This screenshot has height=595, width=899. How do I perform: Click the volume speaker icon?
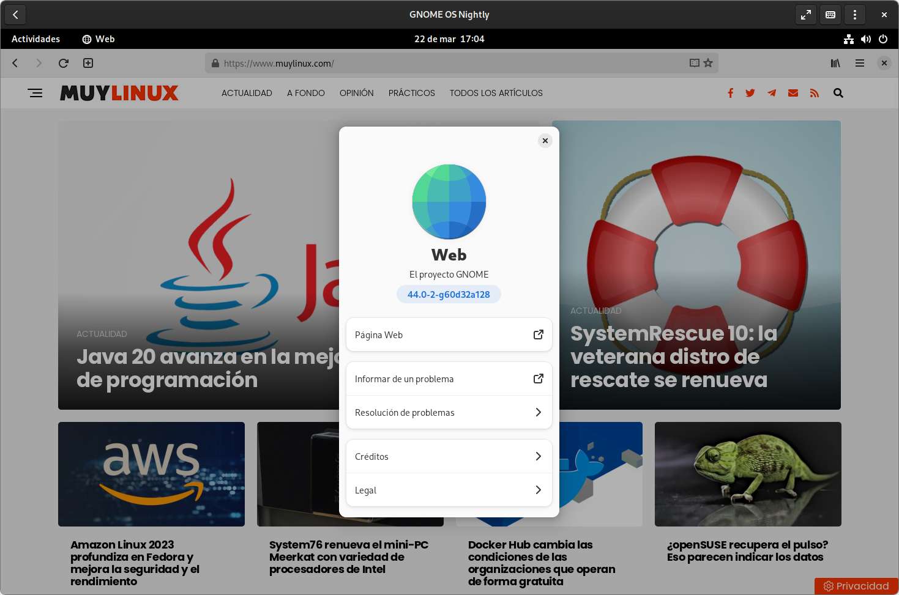click(866, 39)
